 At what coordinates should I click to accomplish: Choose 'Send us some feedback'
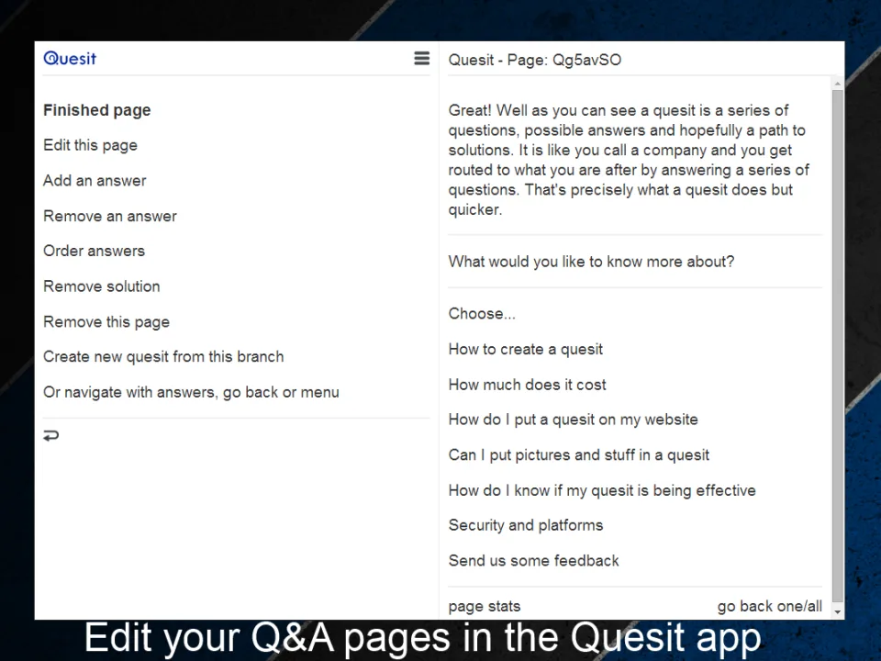[534, 560]
